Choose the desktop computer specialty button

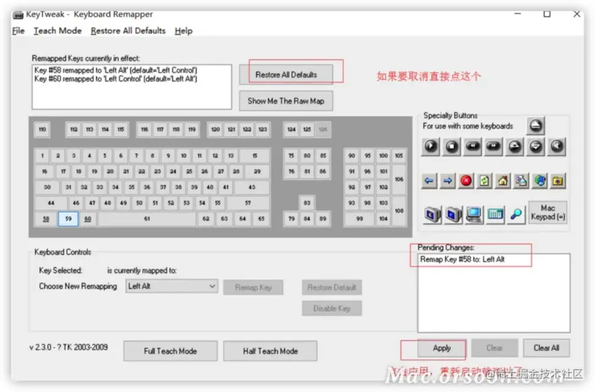[x=474, y=214]
